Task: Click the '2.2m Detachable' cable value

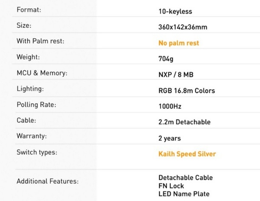Action: (x=184, y=122)
